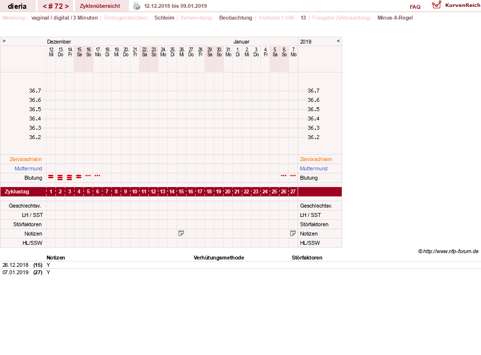The image size is (481, 355).
Task: Click the Beobachtung usage value
Action: pyautogui.click(x=235, y=18)
